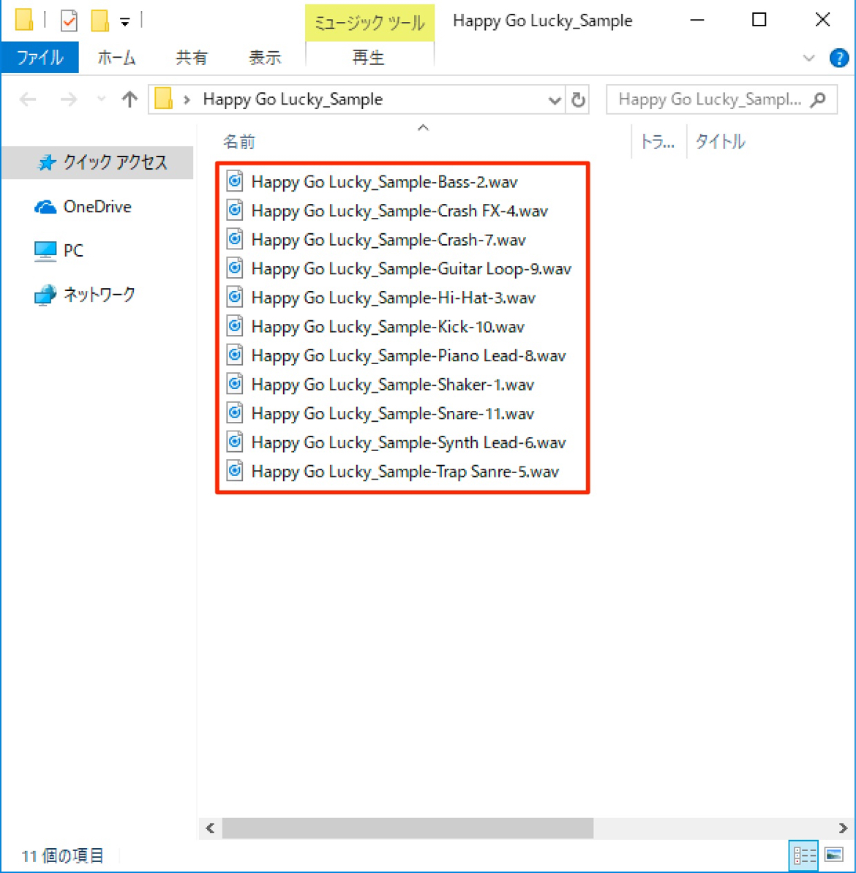Image resolution: width=856 pixels, height=873 pixels.
Task: Open the Help button
Action: 838,58
